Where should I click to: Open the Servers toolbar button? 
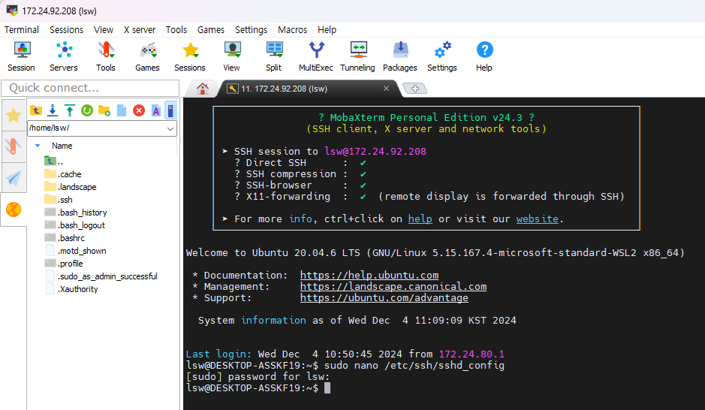[x=63, y=56]
